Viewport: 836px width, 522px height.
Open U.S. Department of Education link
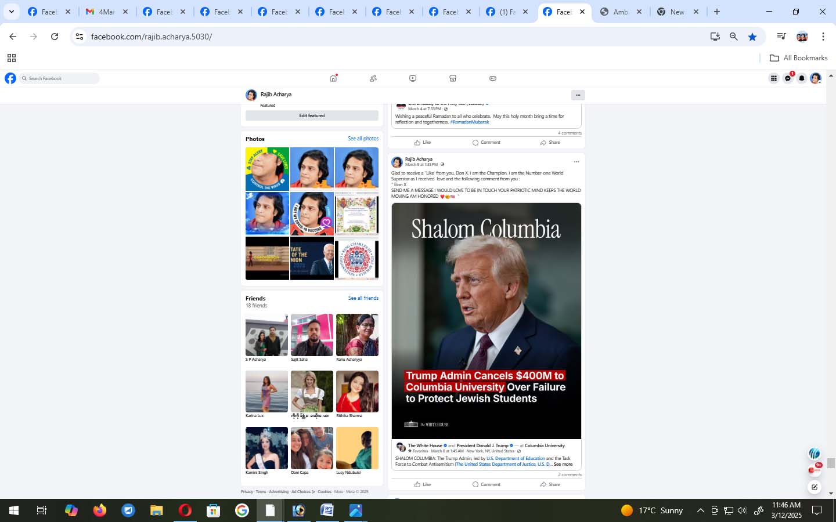pyautogui.click(x=516, y=458)
